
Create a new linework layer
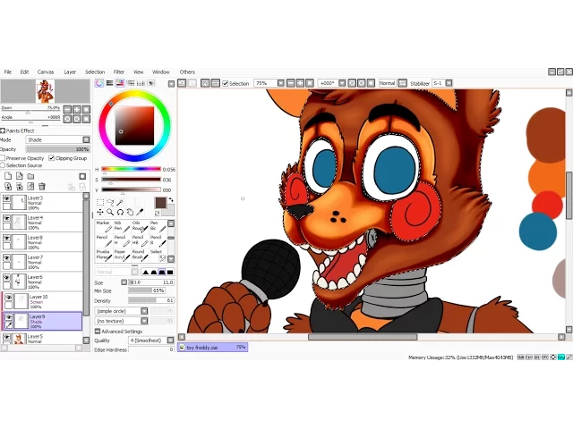coord(20,176)
